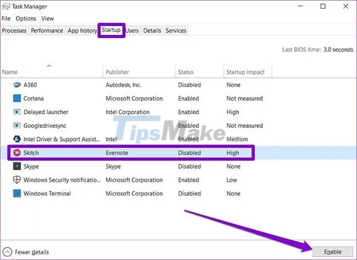The width and height of the screenshot is (357, 260).
Task: Click the Delayed launcher icon
Action: tap(17, 112)
